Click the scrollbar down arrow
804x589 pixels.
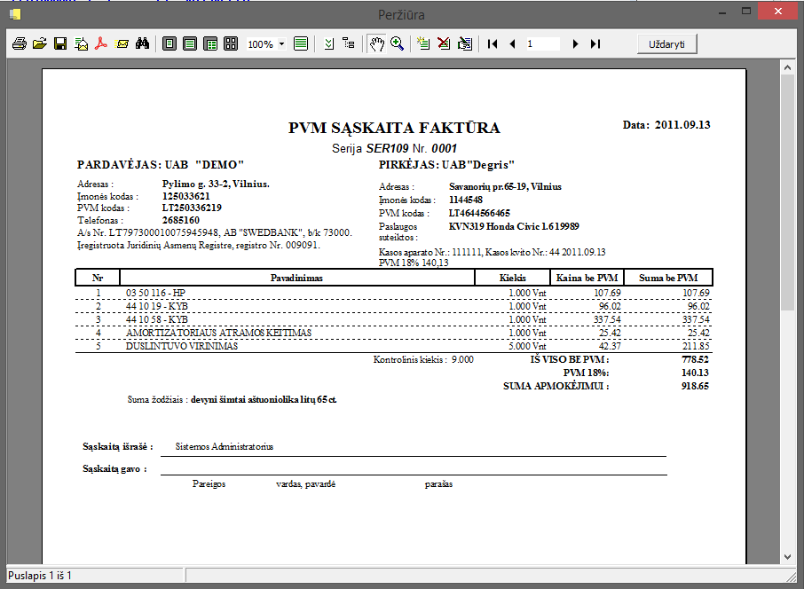click(787, 554)
